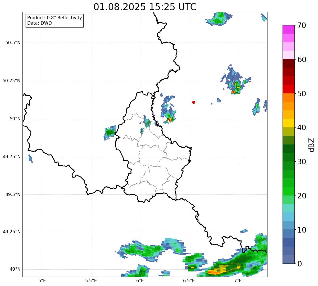Click the 6.5°E longitude label

(x=189, y=280)
